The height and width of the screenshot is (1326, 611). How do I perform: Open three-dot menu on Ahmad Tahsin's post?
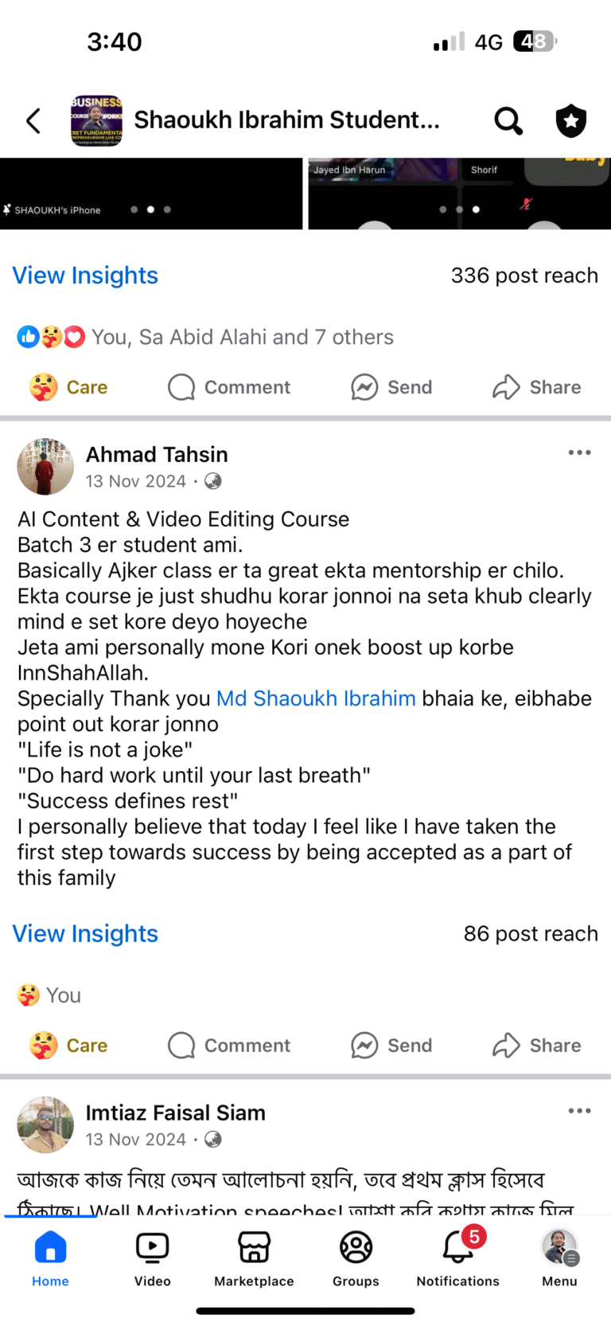[x=579, y=452]
